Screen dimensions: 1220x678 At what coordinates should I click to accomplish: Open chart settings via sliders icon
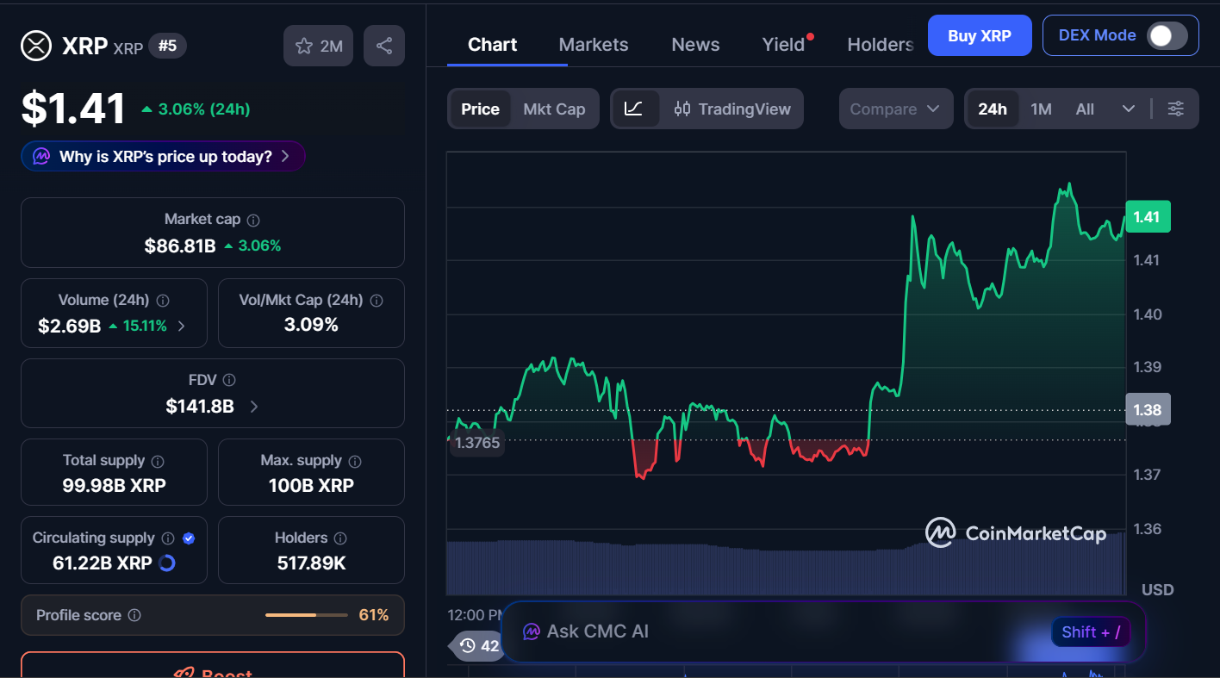(1175, 109)
